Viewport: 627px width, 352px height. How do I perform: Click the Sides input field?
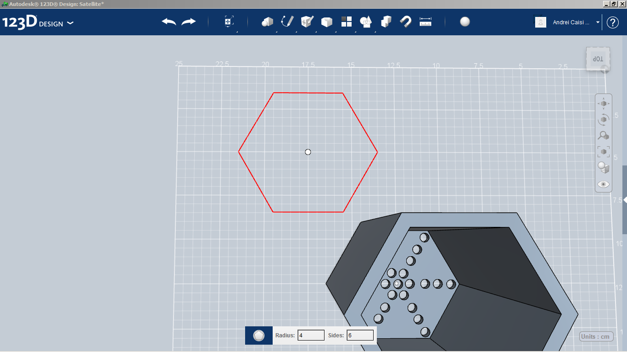tap(360, 335)
